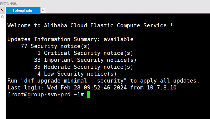
Task: Click the gray hint text above the tabs
Action: click(9, 4)
